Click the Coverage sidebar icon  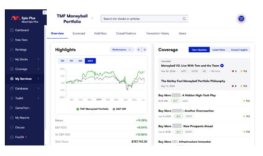pyautogui.click(x=12, y=69)
